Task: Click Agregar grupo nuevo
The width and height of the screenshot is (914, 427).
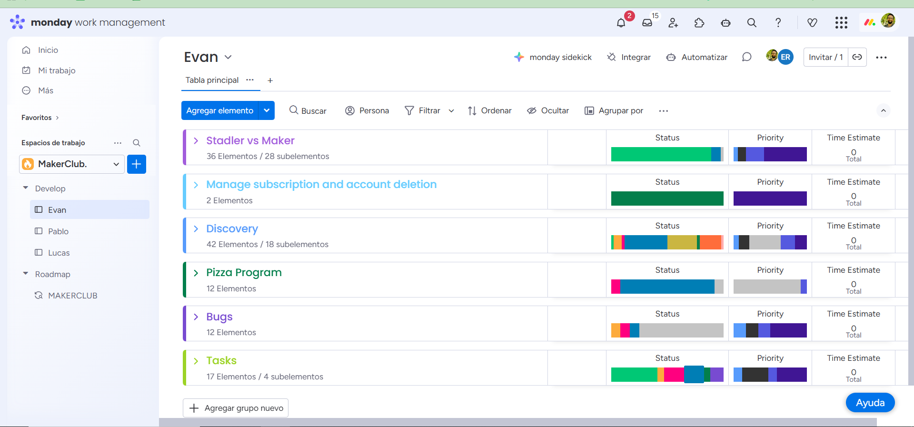Action: click(236, 408)
